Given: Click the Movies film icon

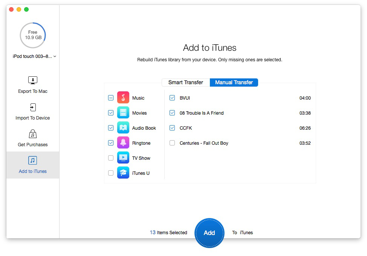Looking at the screenshot, I should pyautogui.click(x=123, y=112).
